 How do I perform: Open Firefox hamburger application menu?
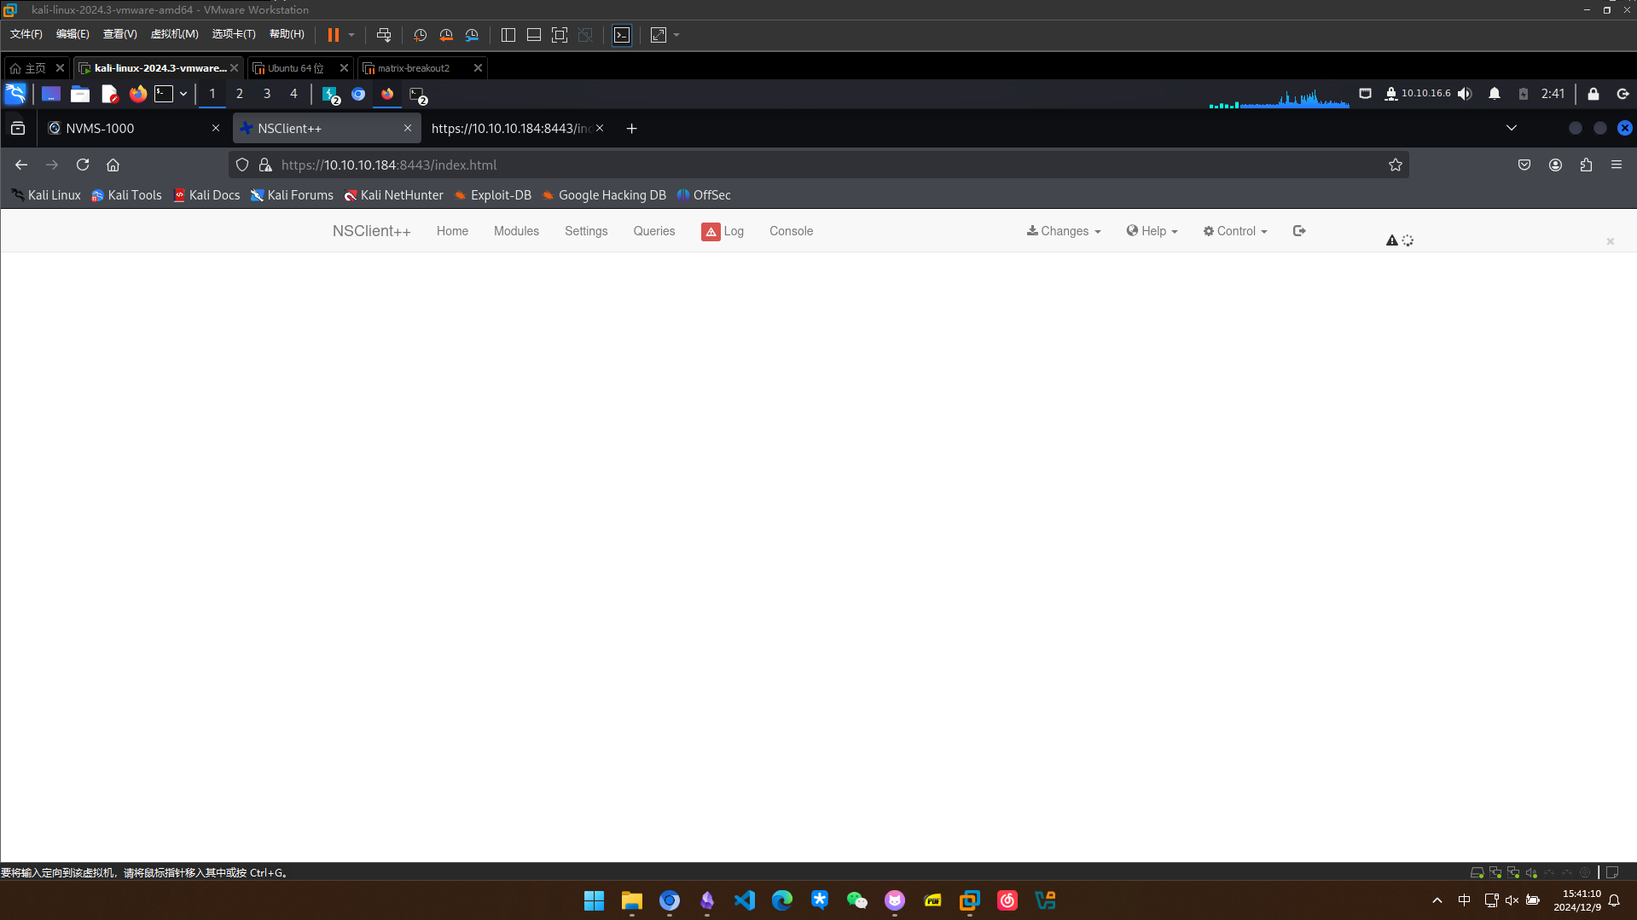(1617, 165)
